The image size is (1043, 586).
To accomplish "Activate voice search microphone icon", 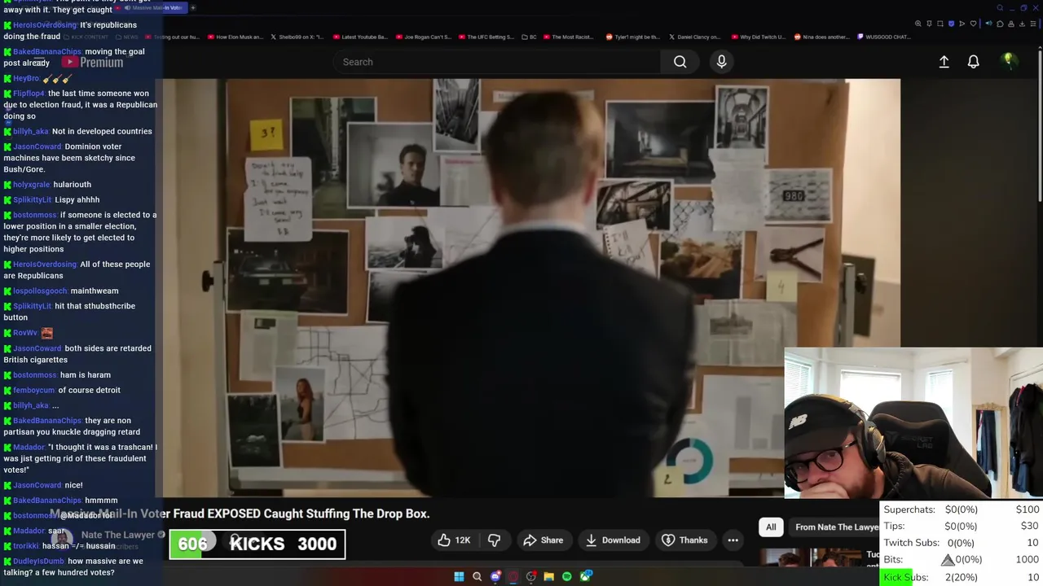I will tap(721, 62).
